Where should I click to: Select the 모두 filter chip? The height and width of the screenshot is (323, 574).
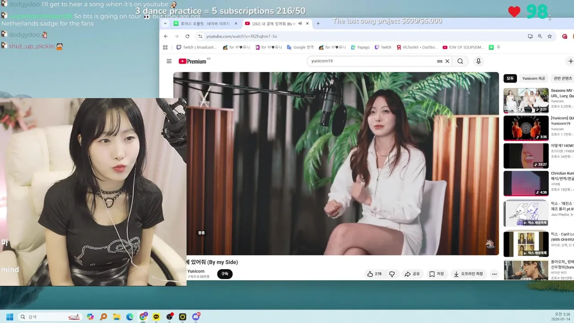pyautogui.click(x=510, y=79)
